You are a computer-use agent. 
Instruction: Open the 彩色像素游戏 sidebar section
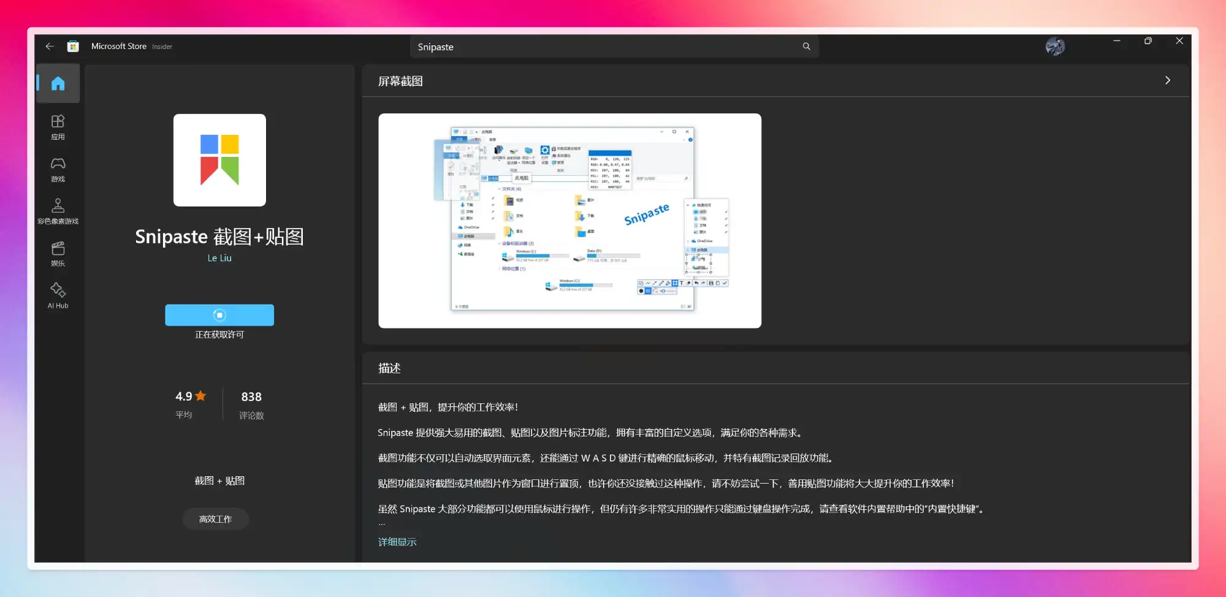58,212
